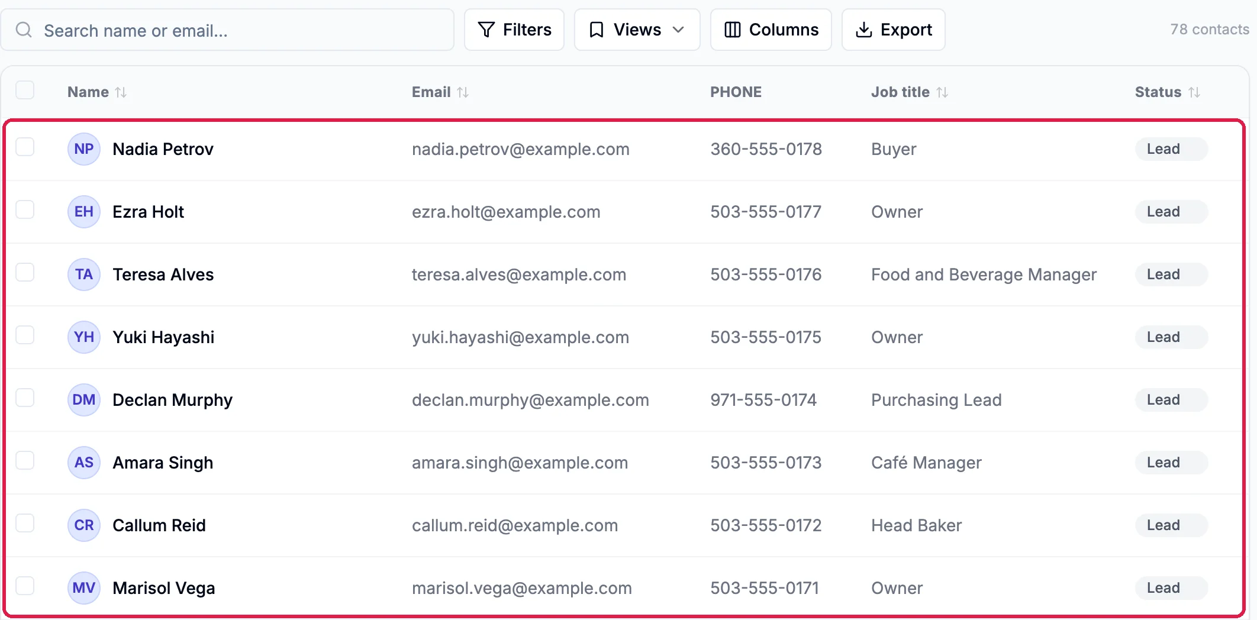
Task: Focus the Search name or email field
Action: click(227, 30)
